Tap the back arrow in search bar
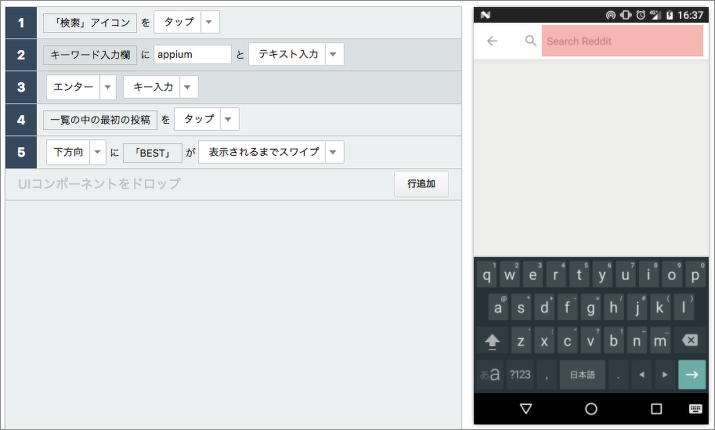 492,42
